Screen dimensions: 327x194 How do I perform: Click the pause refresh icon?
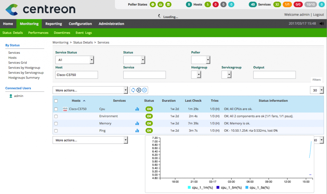pos(144,90)
